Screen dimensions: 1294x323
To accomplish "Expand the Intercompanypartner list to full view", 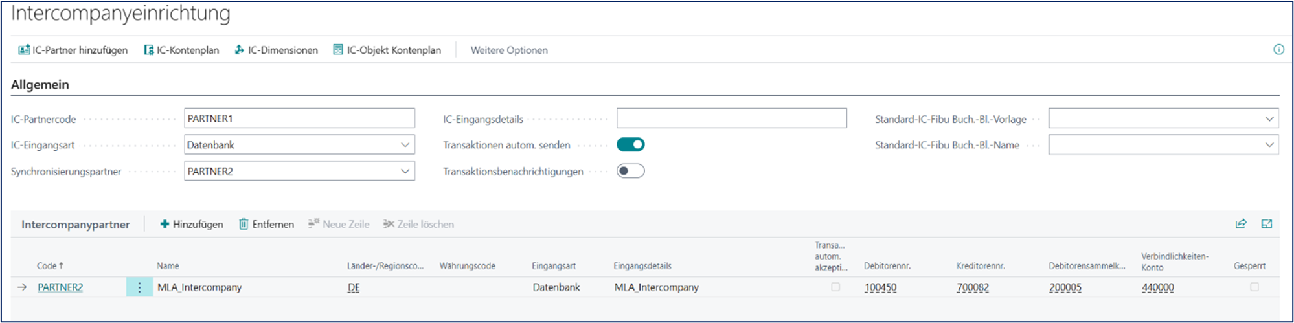I will click(x=1267, y=224).
